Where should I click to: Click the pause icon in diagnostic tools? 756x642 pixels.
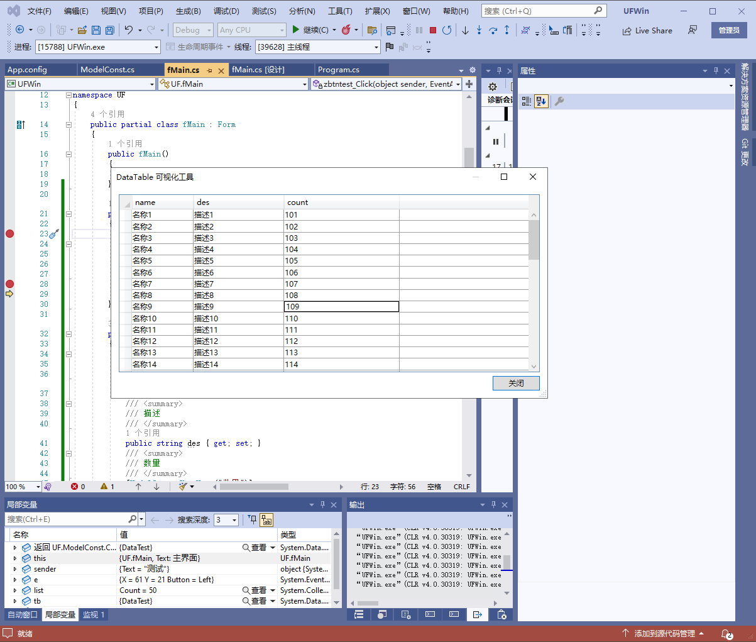(495, 141)
